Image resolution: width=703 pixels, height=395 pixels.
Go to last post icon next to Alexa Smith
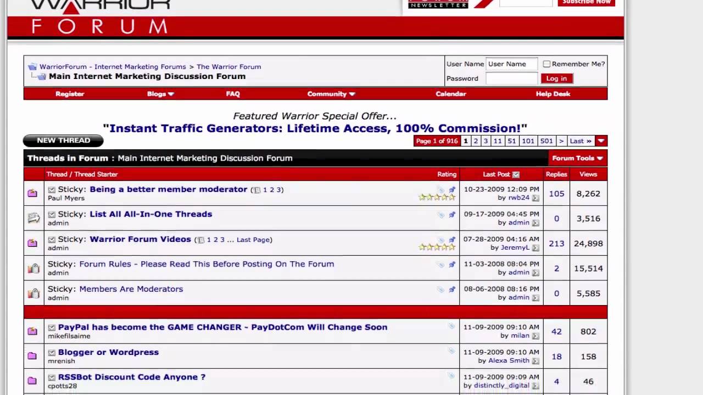tap(535, 361)
